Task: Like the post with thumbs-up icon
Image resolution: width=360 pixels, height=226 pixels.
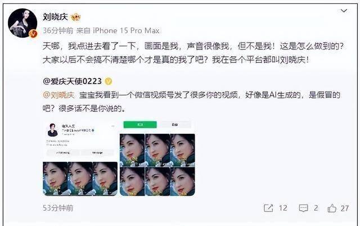Action: (x=332, y=208)
